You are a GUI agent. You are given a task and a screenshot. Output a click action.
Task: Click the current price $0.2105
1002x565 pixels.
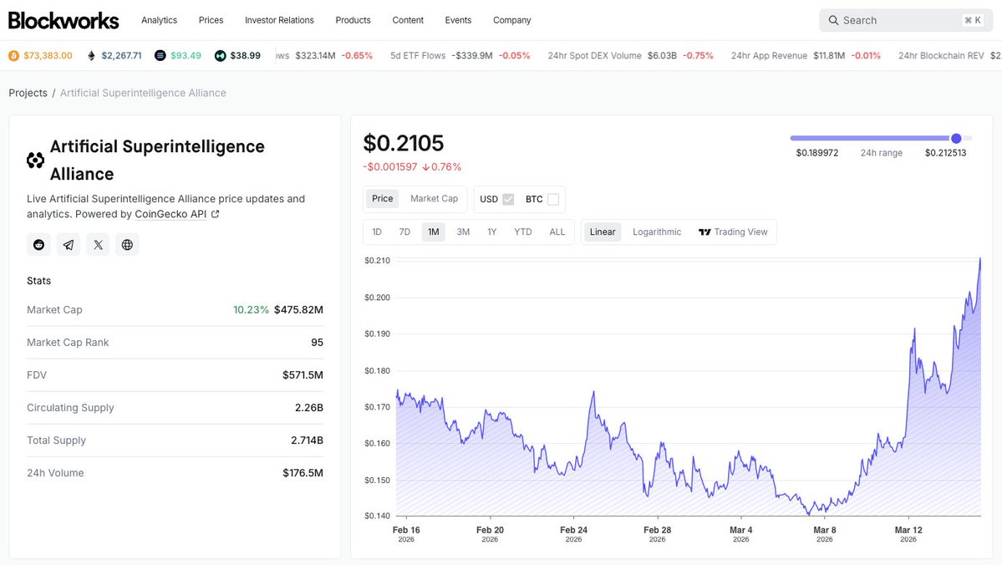[404, 143]
